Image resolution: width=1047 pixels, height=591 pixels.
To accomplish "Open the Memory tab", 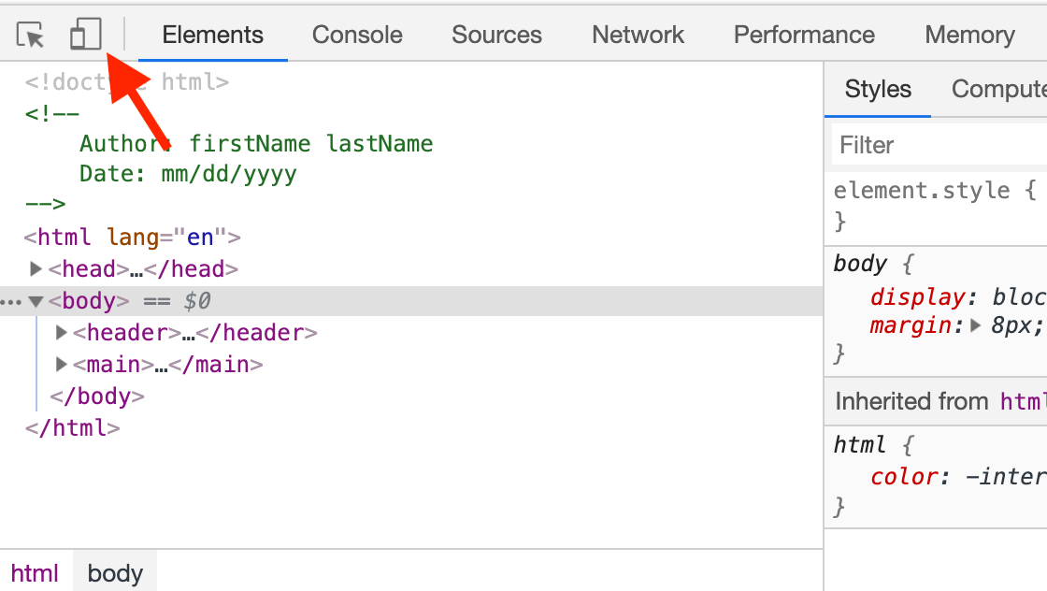I will point(969,35).
